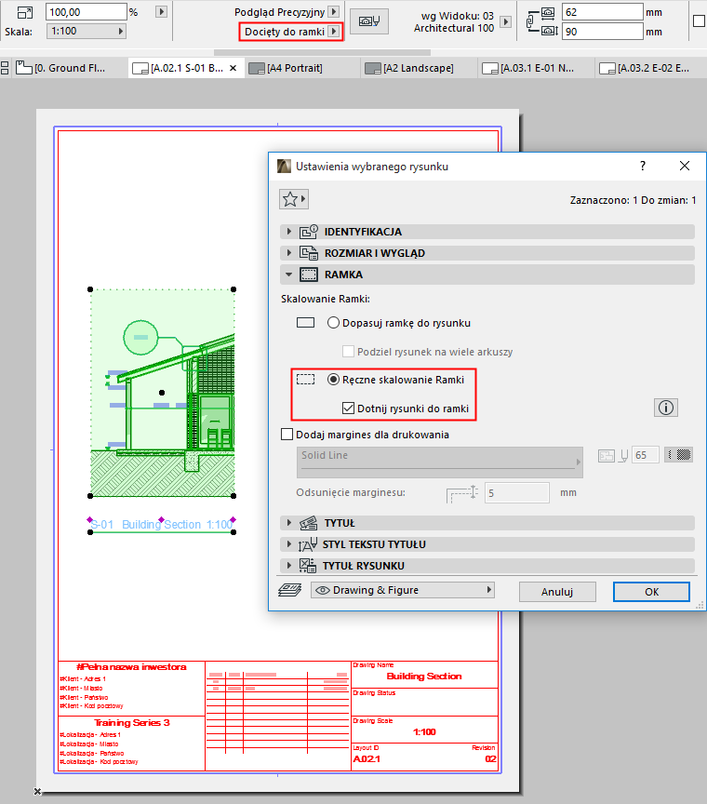
Task: Toggle Dotnij rysunki do ramki checkbox
Action: click(x=348, y=409)
